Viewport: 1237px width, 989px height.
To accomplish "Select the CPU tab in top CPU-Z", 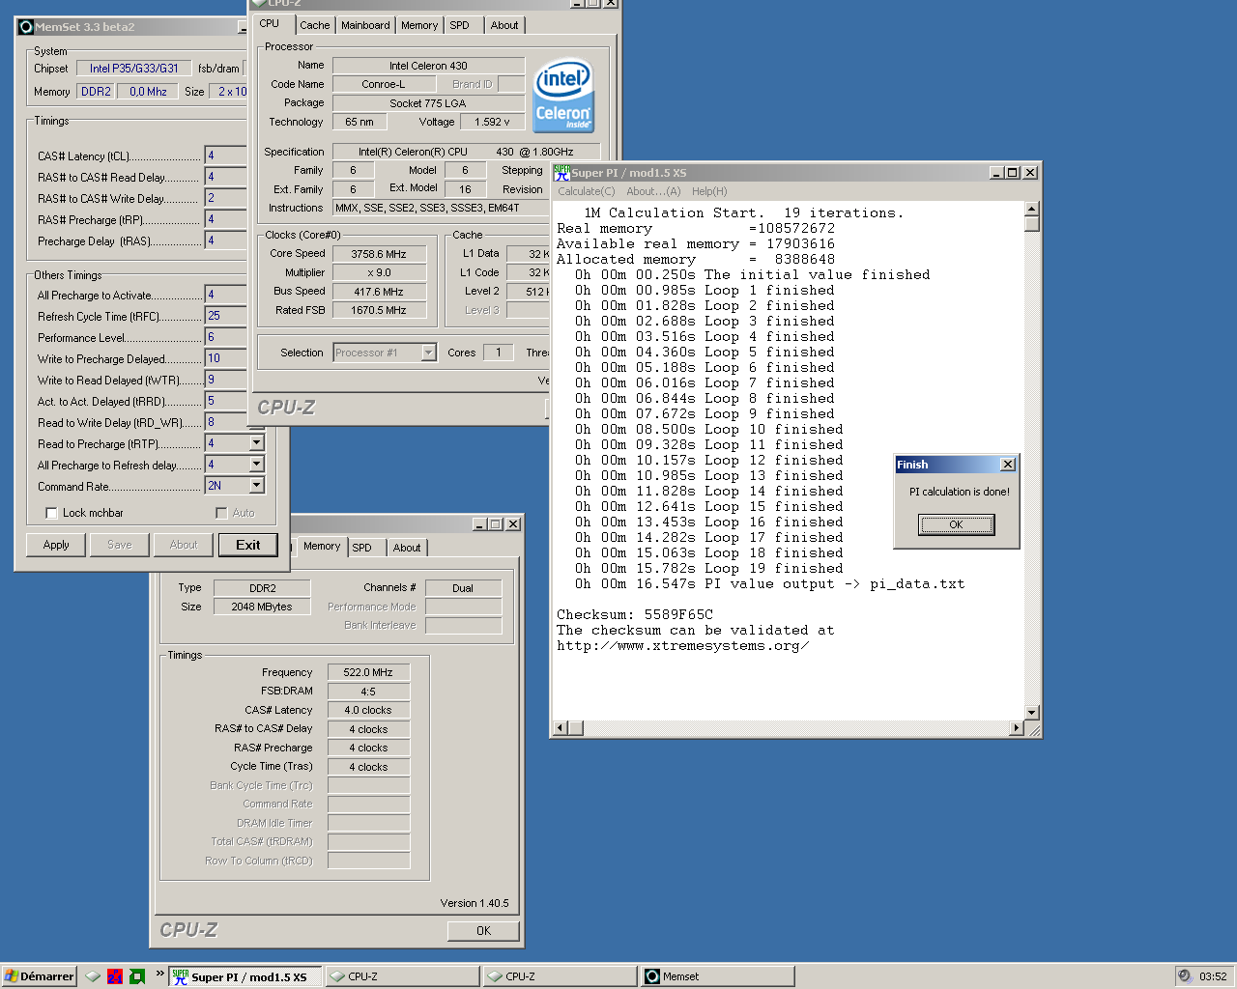I will point(270,23).
